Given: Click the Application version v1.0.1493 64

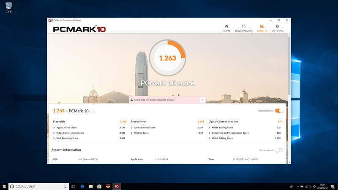Looking at the screenshot, I should 161,159.
